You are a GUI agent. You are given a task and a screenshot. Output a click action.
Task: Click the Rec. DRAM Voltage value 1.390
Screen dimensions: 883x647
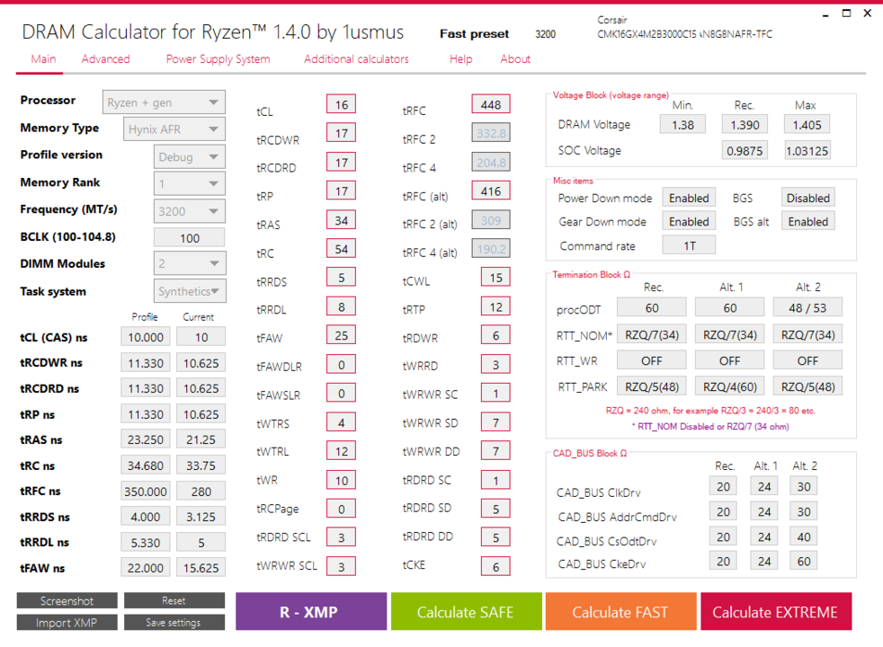click(x=745, y=125)
